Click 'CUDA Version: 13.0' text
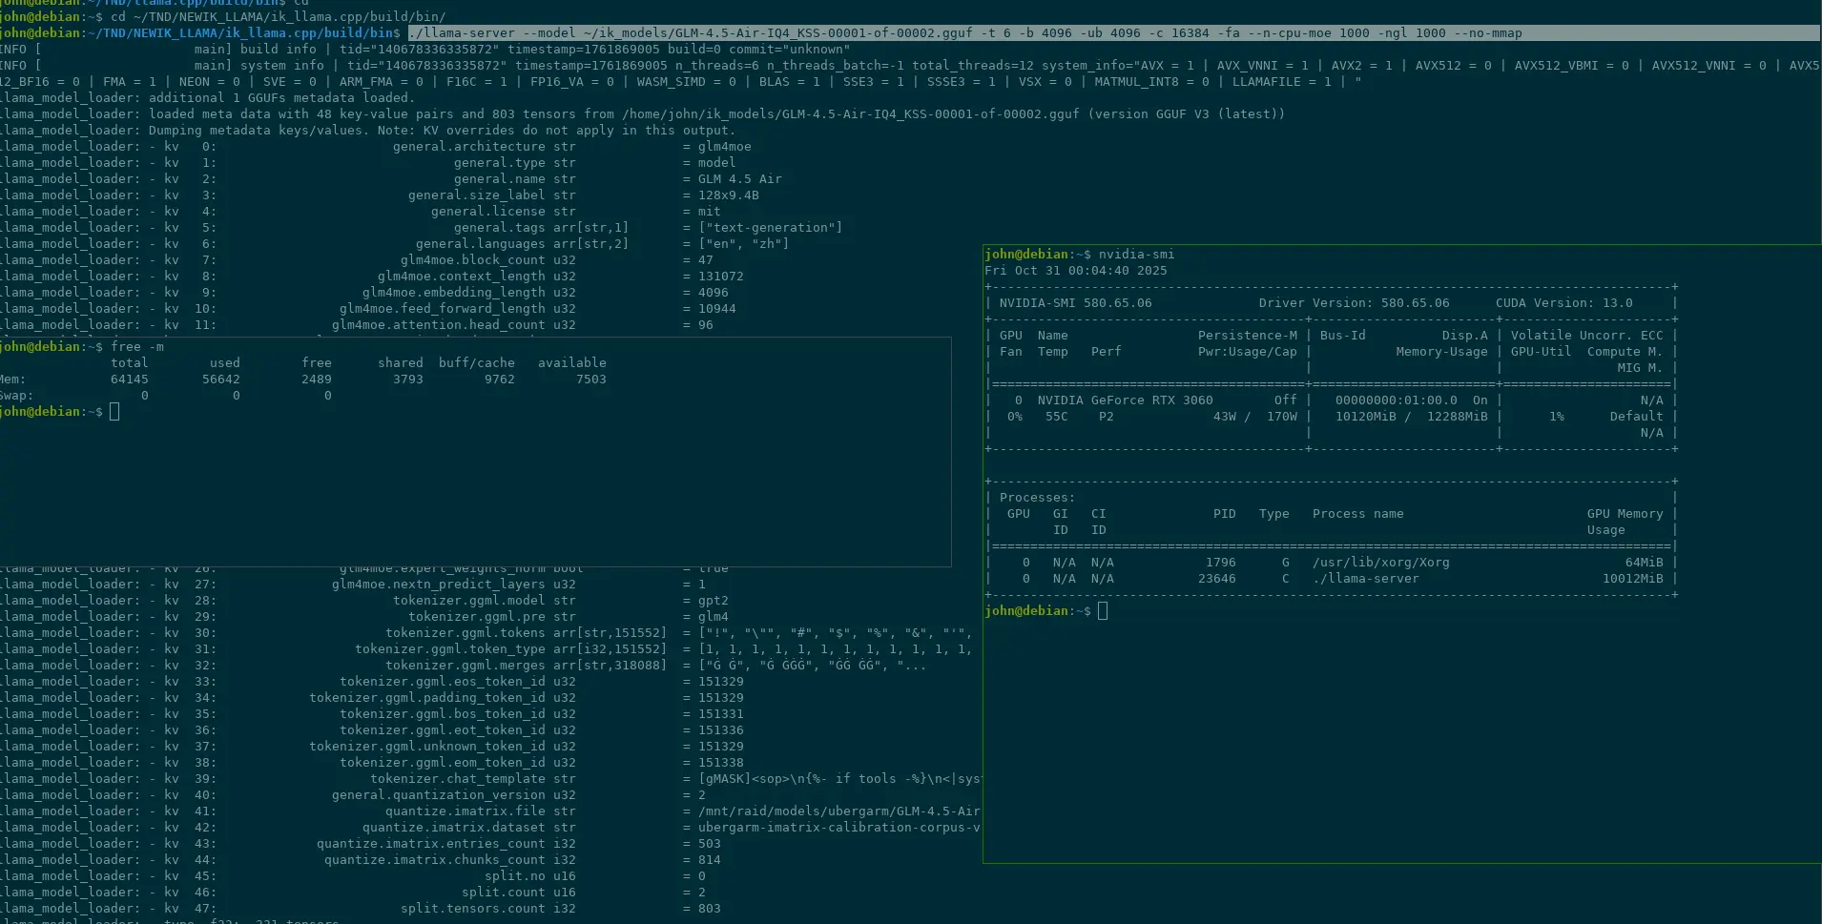This screenshot has width=1822, height=924. coord(1564,303)
